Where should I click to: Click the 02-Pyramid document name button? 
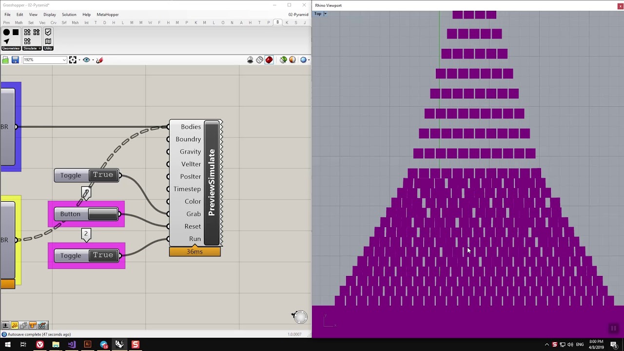[298, 15]
